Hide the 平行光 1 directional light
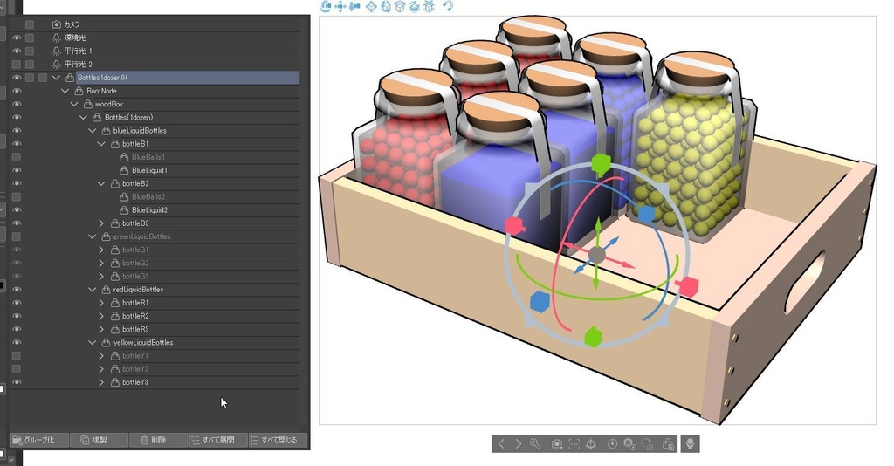 [x=17, y=51]
